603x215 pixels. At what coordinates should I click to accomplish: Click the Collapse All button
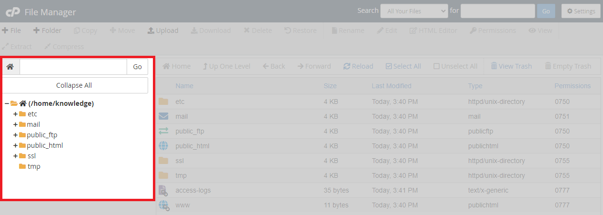pyautogui.click(x=74, y=85)
